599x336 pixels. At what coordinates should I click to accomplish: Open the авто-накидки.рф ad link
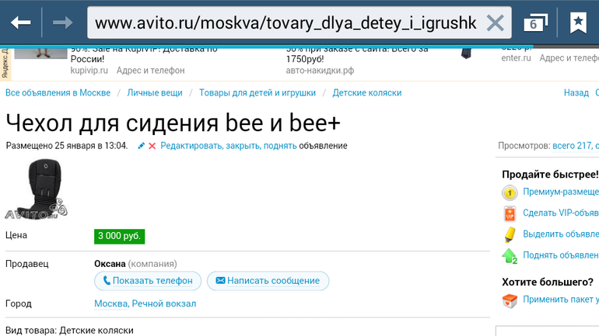321,71
